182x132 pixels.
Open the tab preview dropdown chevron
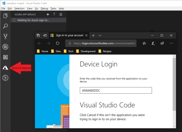100,35
